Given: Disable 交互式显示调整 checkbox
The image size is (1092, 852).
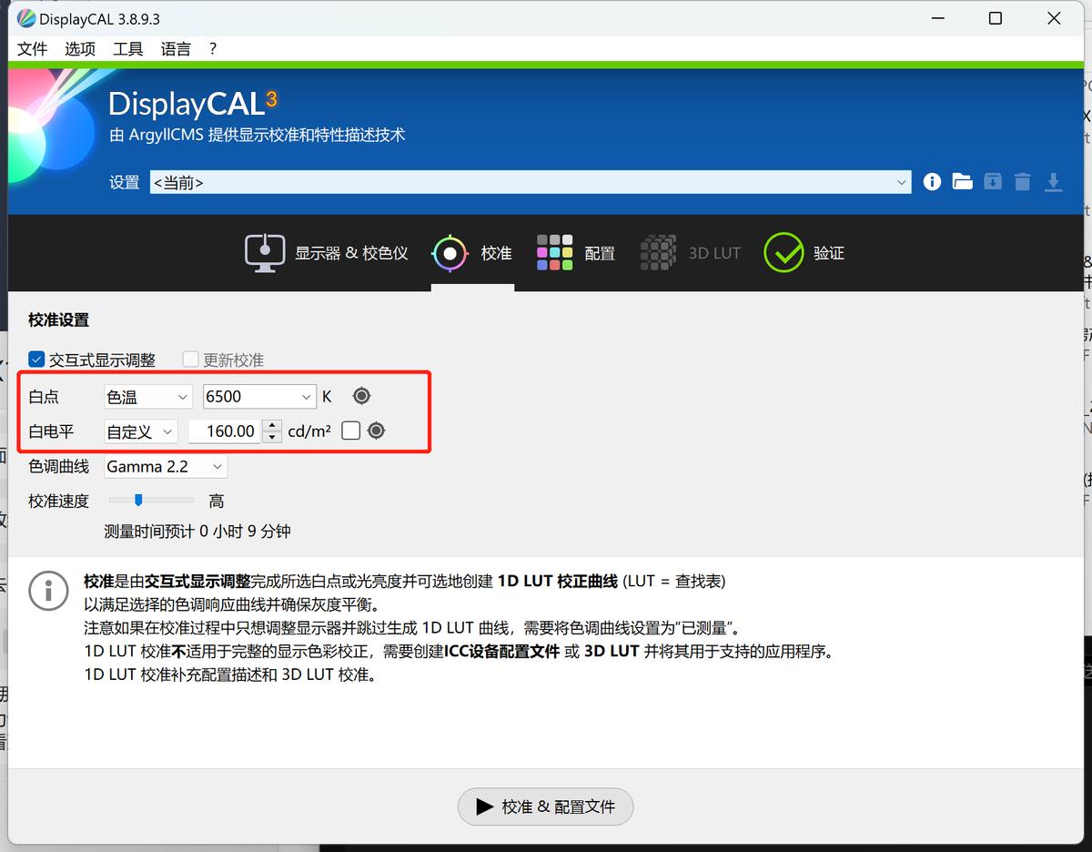Looking at the screenshot, I should pyautogui.click(x=36, y=359).
